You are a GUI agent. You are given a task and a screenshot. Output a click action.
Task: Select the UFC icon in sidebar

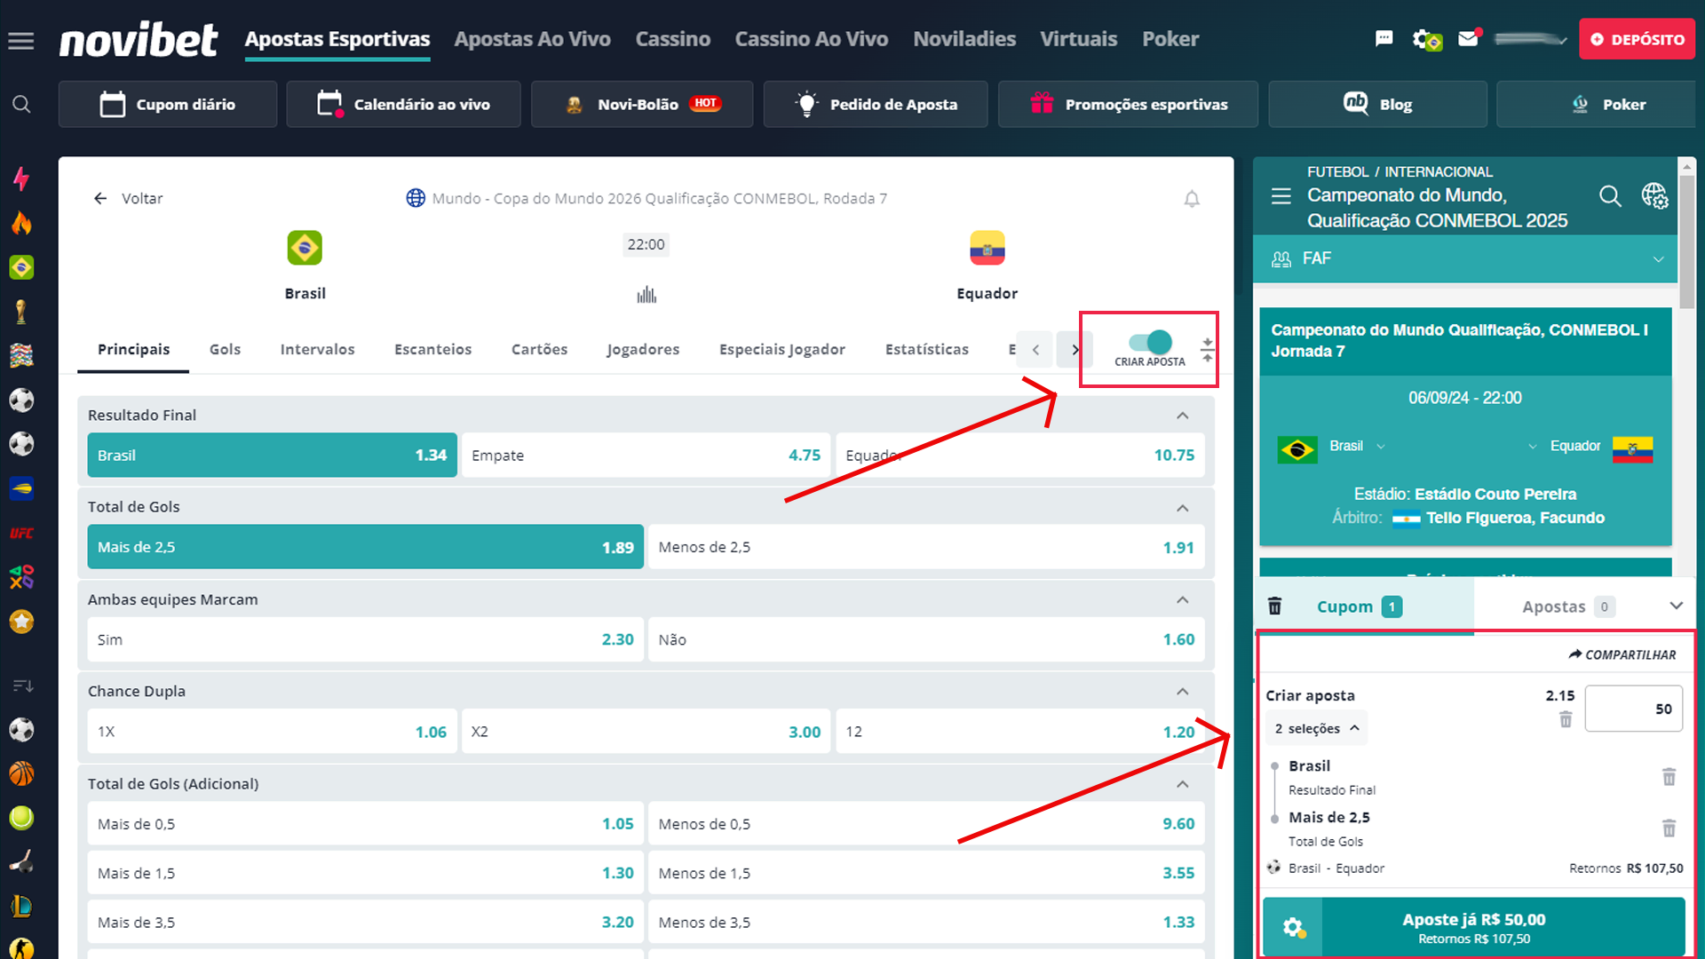coord(21,533)
